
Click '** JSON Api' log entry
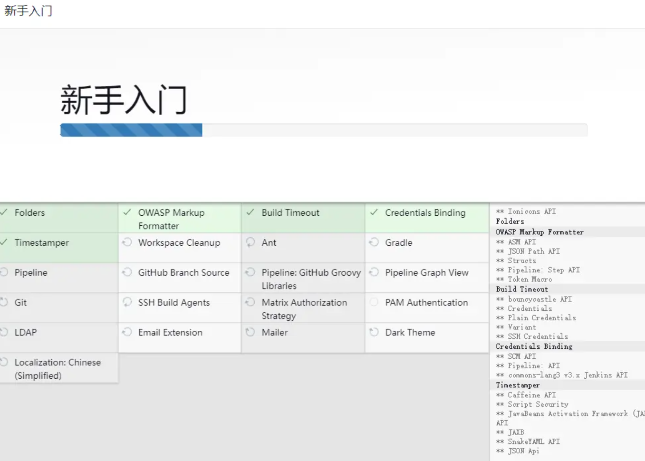[x=518, y=451]
